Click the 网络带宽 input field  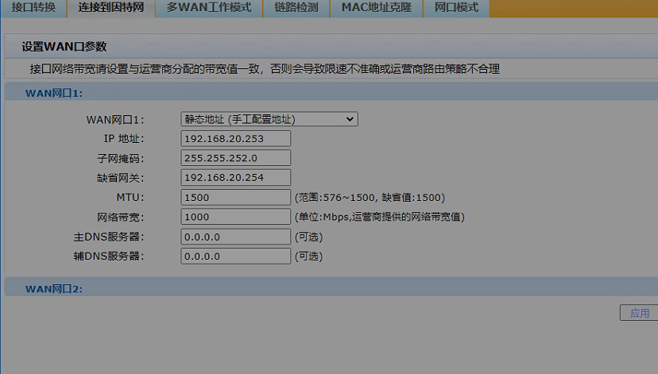pyautogui.click(x=236, y=217)
